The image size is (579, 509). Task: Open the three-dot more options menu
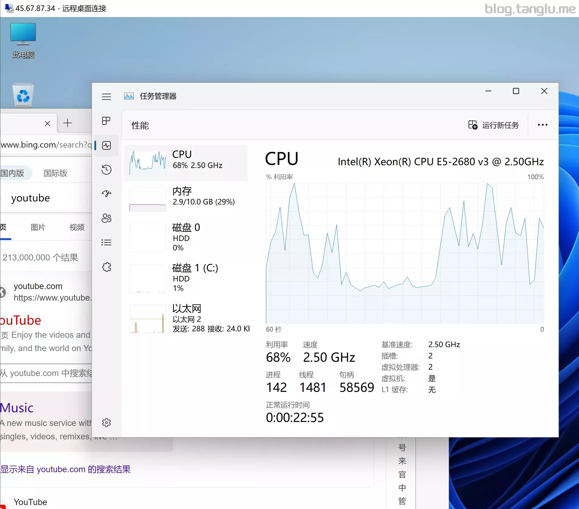click(x=542, y=125)
